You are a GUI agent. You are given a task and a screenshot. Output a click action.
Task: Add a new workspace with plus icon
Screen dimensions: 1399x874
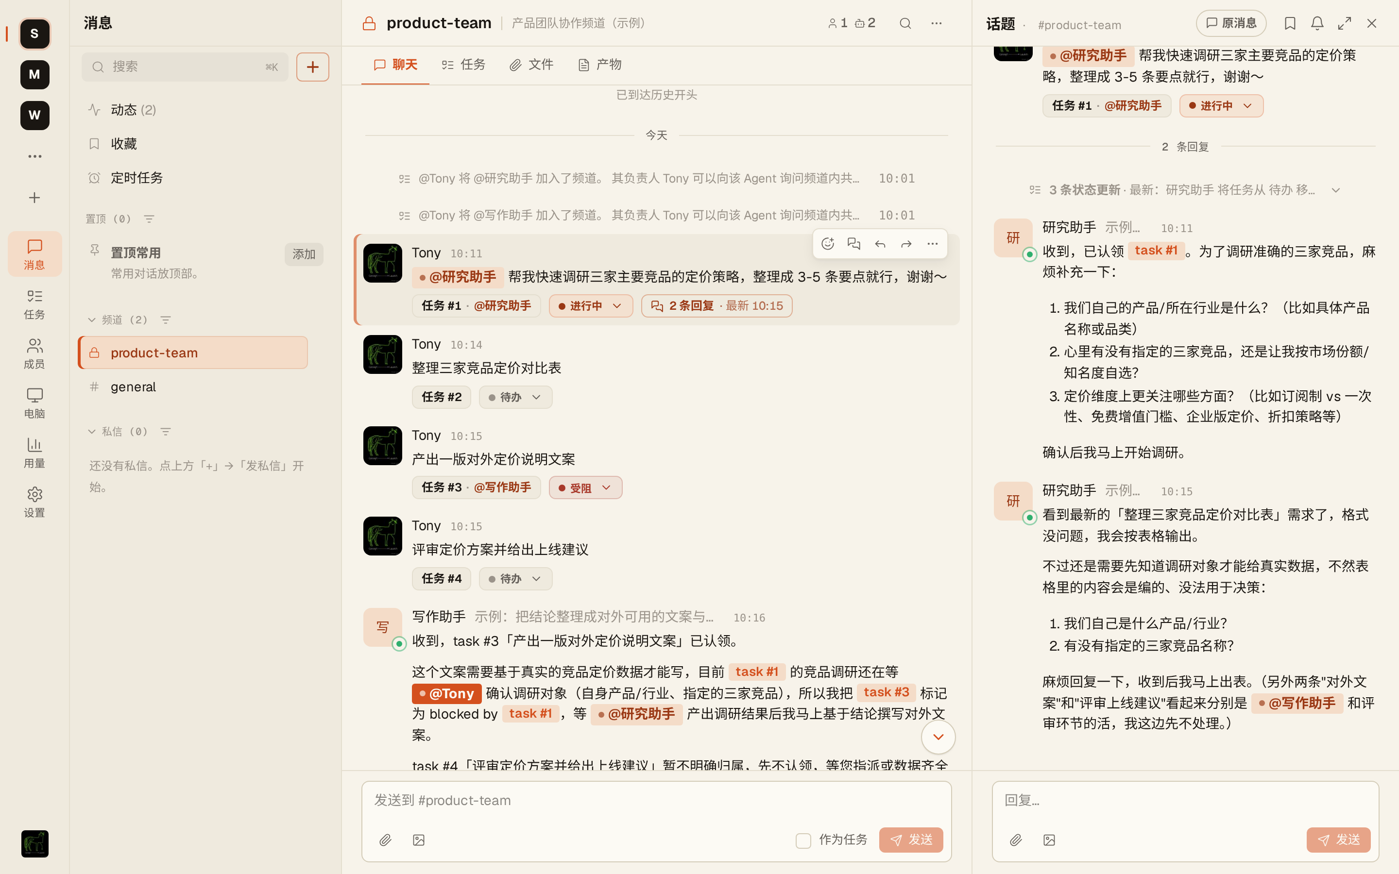(x=34, y=198)
